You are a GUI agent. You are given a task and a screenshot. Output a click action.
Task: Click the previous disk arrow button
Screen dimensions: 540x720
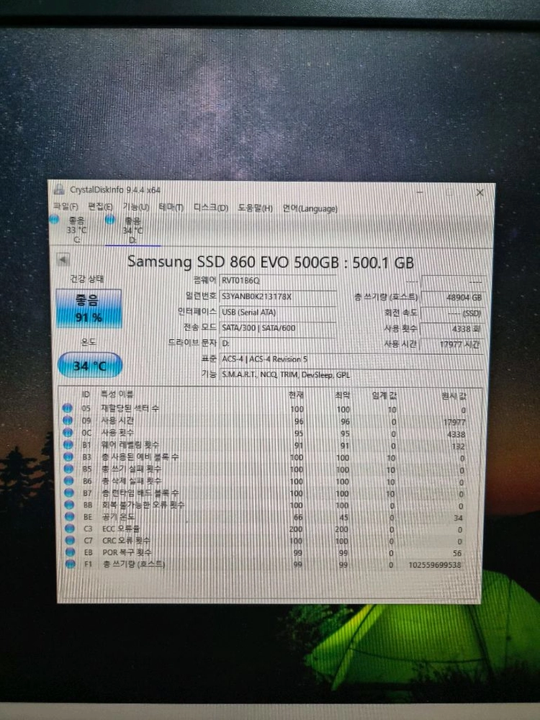63,259
